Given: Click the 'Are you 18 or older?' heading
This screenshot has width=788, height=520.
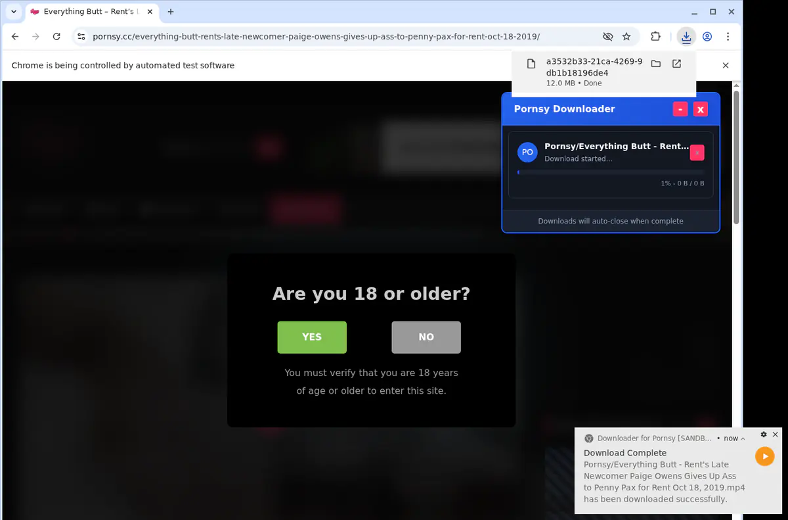Looking at the screenshot, I should coord(372,293).
